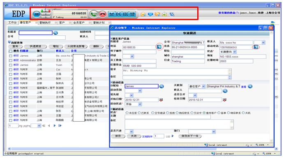This screenshot has width=286, height=161.
Task: Click the C-C transfer button
Action: [118, 14]
